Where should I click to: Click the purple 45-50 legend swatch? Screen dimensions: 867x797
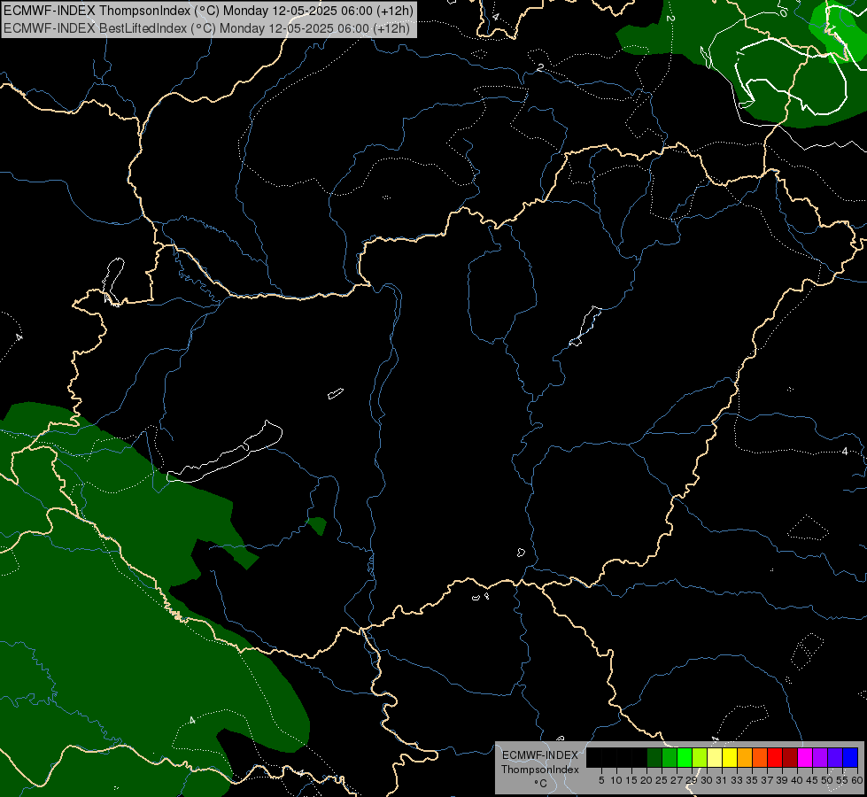(x=820, y=757)
